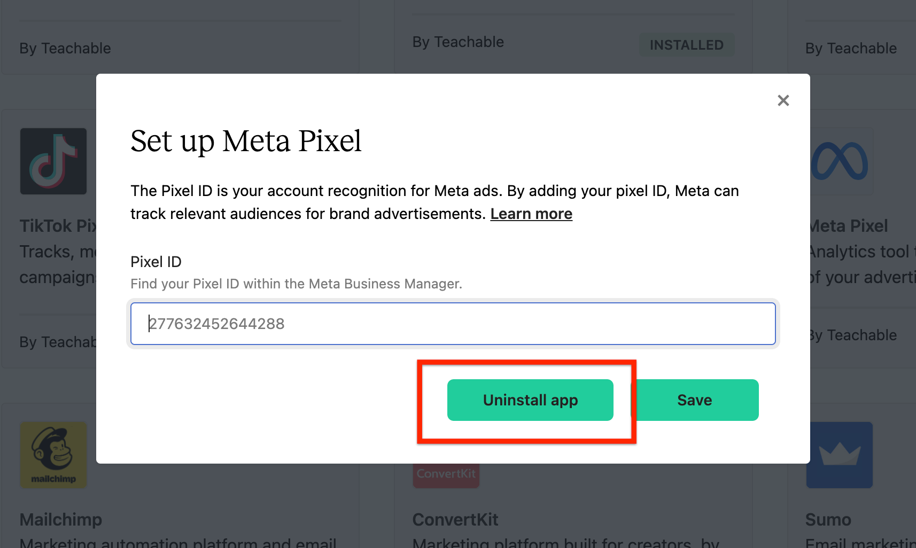Click the Meta Pixel infinity logo
The height and width of the screenshot is (548, 916).
pyautogui.click(x=840, y=161)
